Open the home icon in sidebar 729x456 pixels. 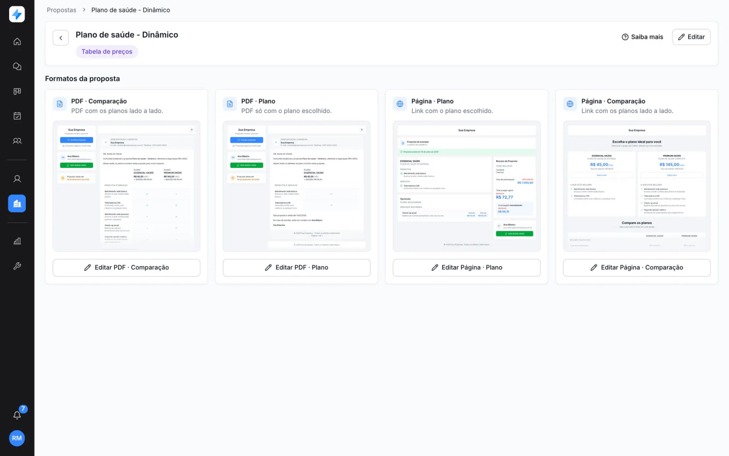(x=17, y=41)
